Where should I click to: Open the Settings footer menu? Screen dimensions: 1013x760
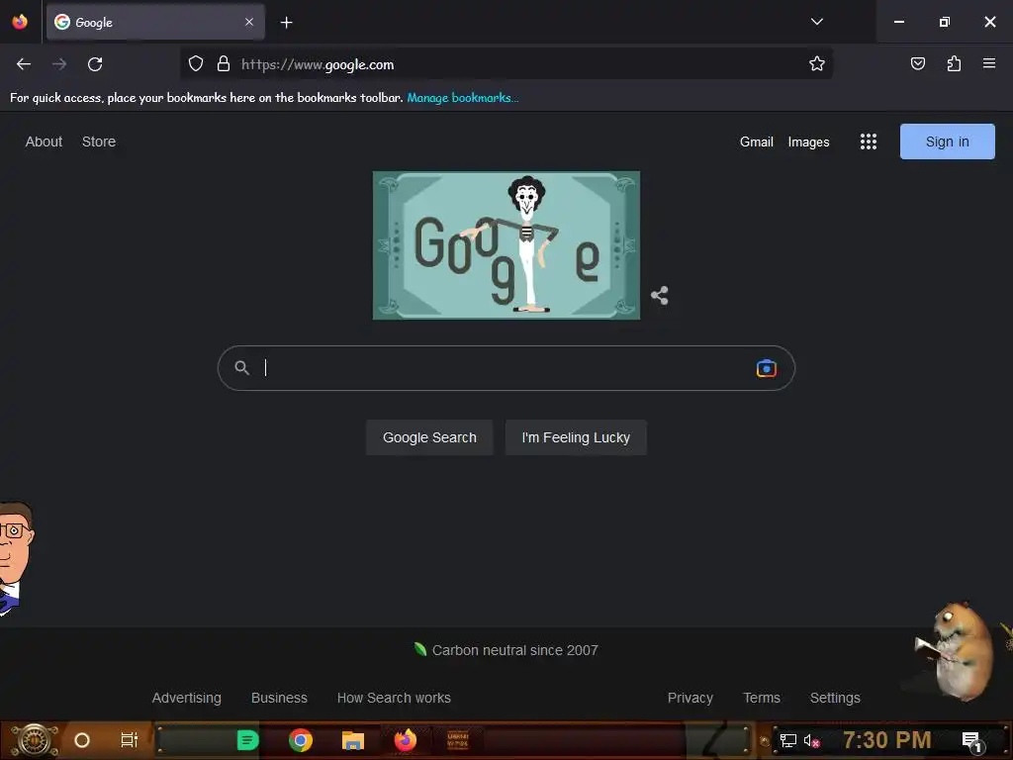pos(835,698)
